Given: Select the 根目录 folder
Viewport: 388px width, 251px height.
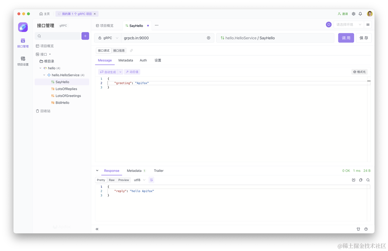Looking at the screenshot, I should pos(47,61).
